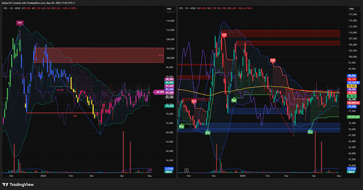Click the Mar time label on left chart
The width and height of the screenshot is (363, 190).
(92, 176)
